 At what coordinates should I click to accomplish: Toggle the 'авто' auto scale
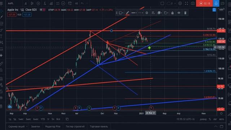(x=221, y=119)
